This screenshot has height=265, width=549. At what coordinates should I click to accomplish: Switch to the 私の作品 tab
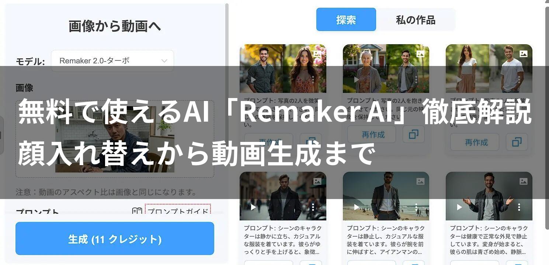[416, 20]
